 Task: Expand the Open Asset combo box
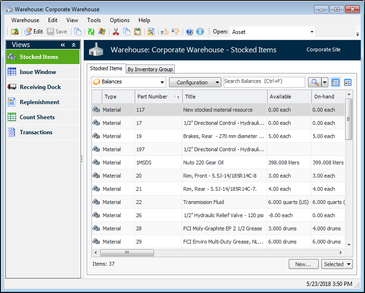312,32
